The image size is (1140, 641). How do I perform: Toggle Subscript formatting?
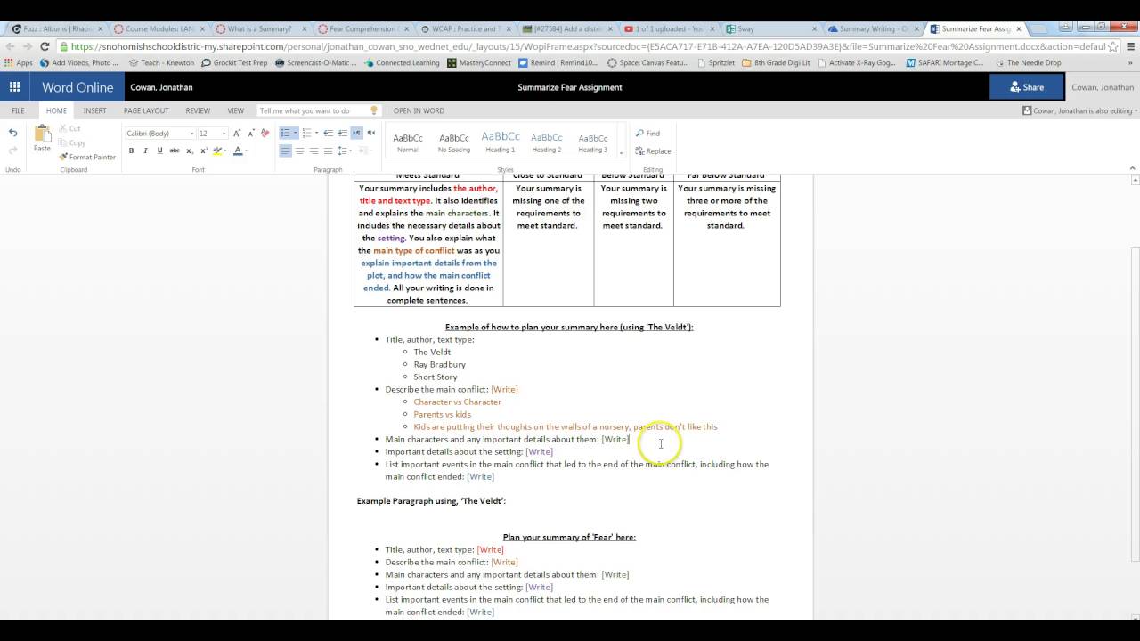pyautogui.click(x=190, y=150)
